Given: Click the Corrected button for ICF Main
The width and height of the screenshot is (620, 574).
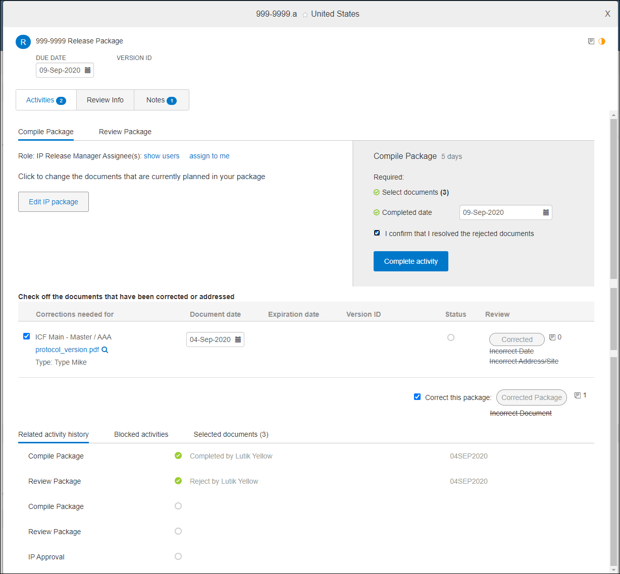Looking at the screenshot, I should [x=517, y=339].
